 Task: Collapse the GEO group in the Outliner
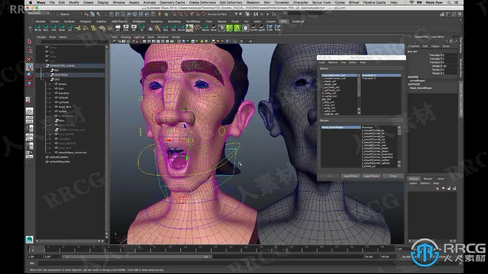pos(45,80)
